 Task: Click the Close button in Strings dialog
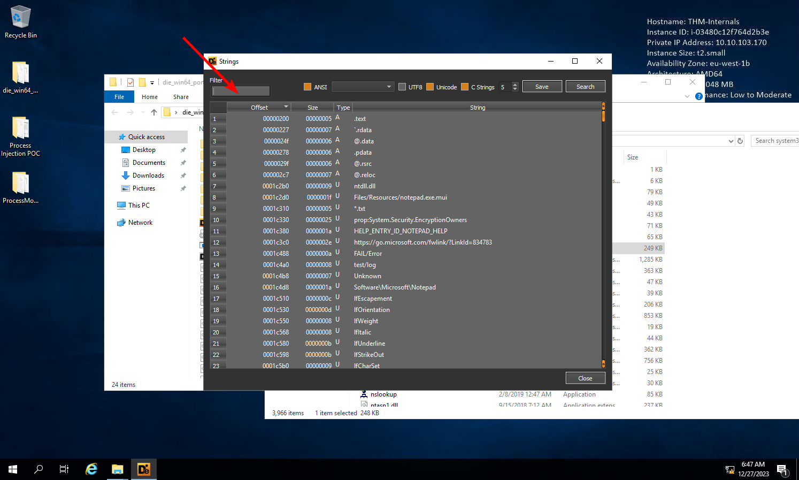coord(585,378)
